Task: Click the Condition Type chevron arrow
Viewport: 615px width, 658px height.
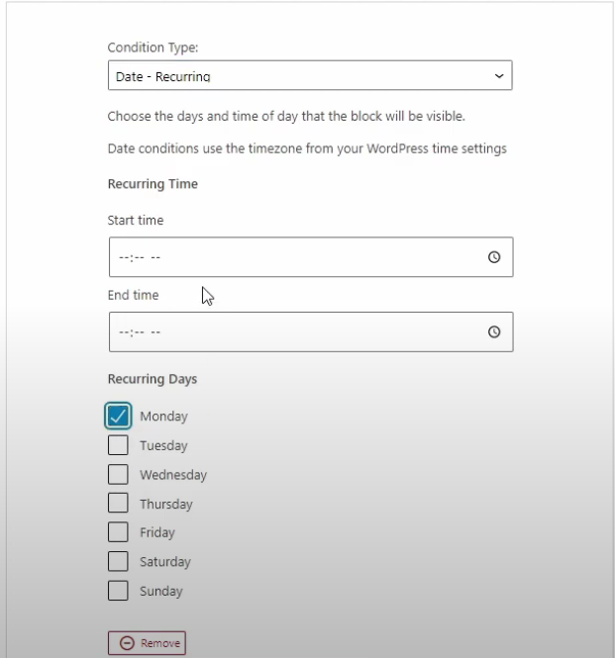Action: [x=499, y=76]
